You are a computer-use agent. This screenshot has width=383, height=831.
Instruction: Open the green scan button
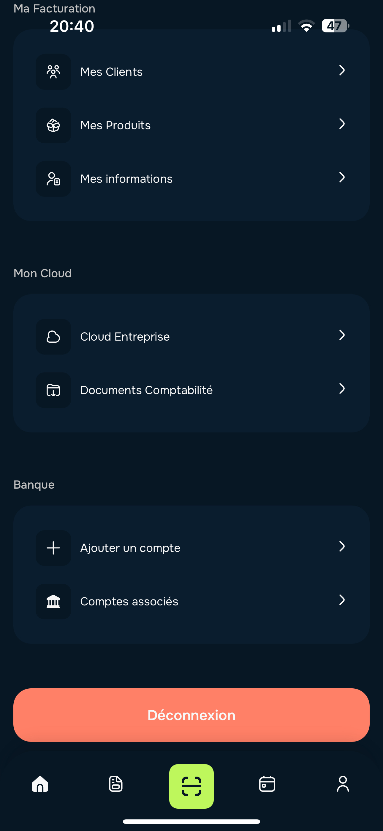[191, 786]
